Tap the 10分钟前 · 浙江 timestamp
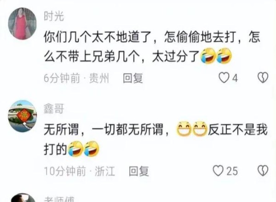The width and height of the screenshot is (276, 202). pyautogui.click(x=80, y=171)
